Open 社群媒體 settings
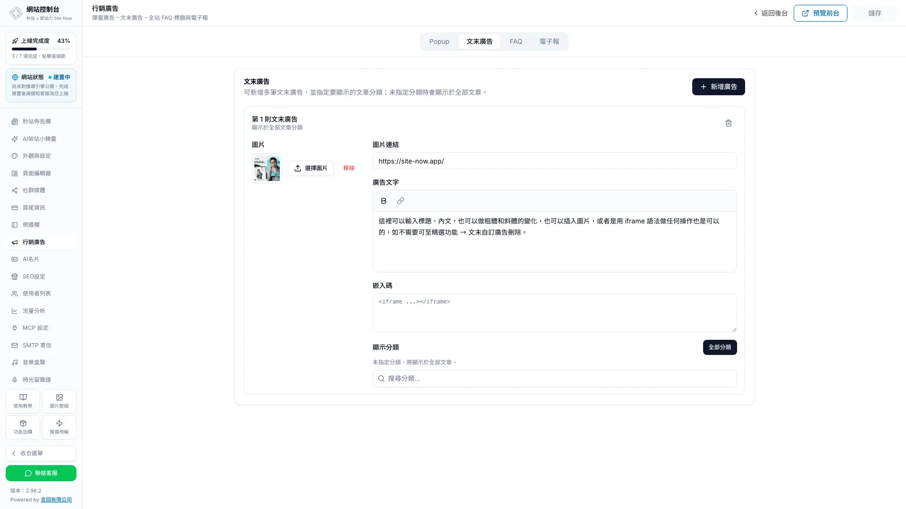 [x=41, y=190]
